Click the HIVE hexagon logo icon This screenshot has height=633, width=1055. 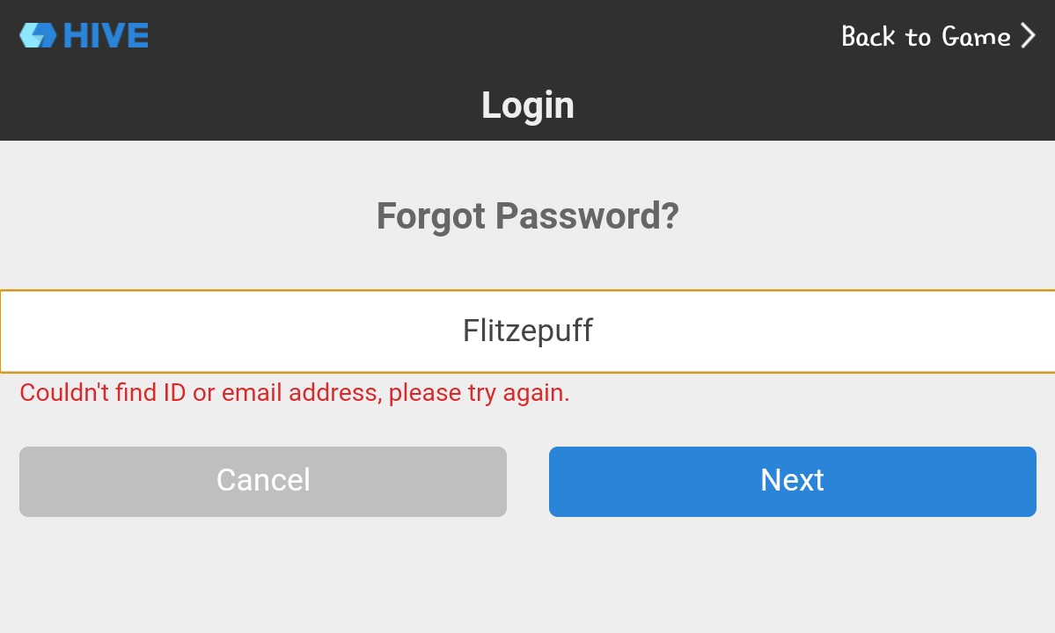(x=38, y=36)
